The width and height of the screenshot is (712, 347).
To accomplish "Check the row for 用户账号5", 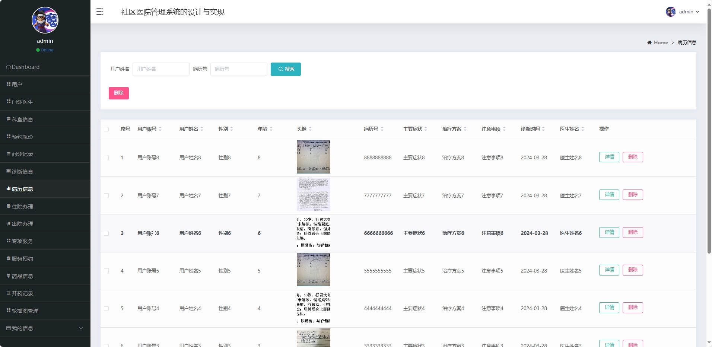I will pos(107,271).
